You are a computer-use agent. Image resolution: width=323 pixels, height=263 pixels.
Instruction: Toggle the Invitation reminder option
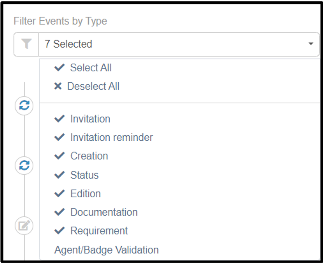[111, 137]
